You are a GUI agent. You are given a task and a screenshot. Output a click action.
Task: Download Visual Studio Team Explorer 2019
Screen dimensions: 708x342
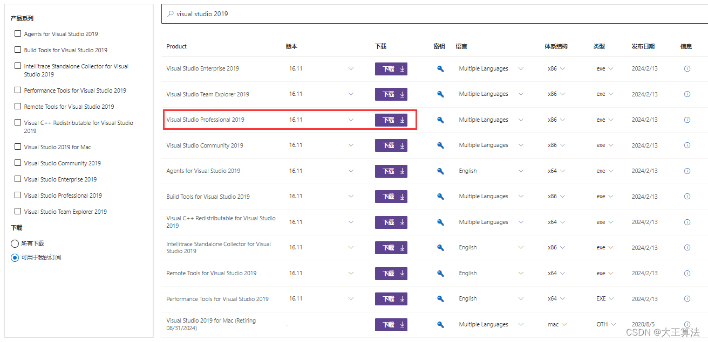[x=391, y=94]
